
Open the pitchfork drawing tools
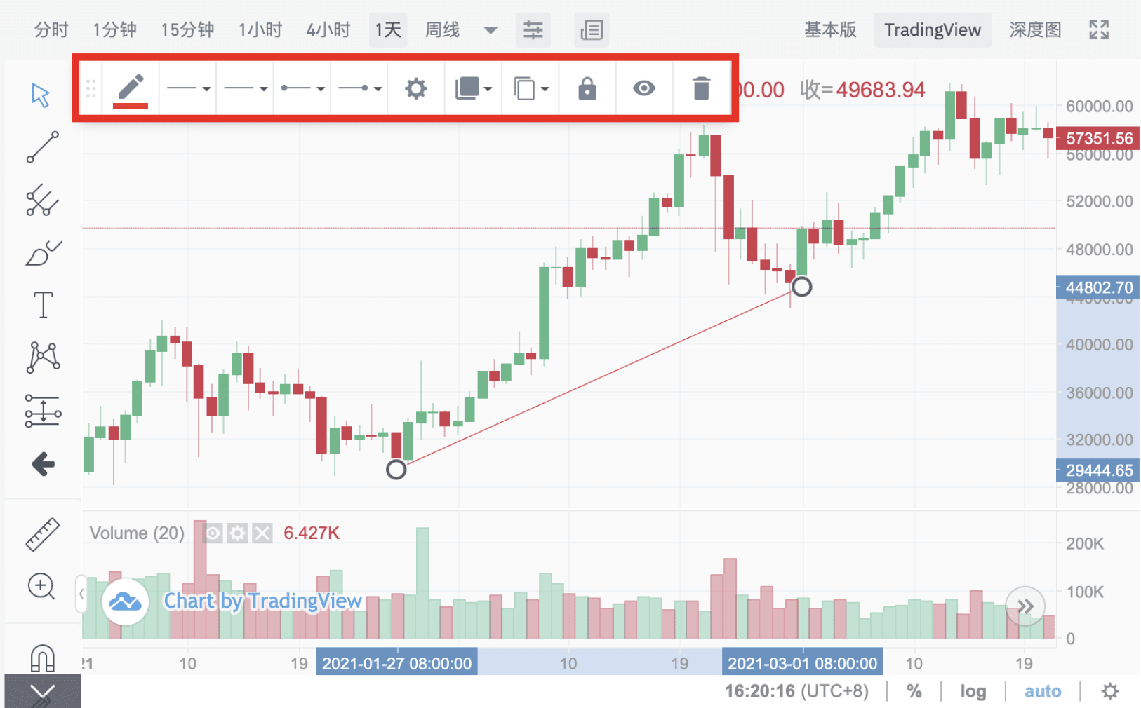[x=43, y=200]
